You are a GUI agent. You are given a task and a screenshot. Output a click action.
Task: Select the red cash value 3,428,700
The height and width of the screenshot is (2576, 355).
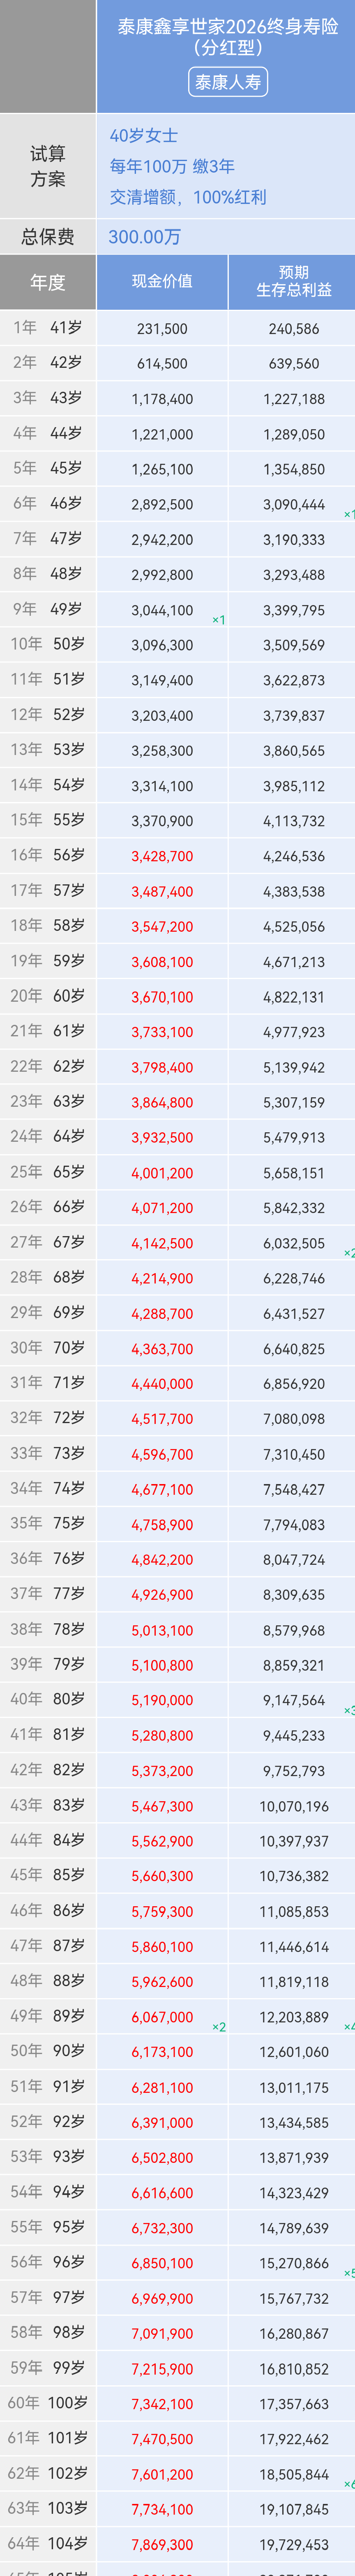pyautogui.click(x=163, y=856)
